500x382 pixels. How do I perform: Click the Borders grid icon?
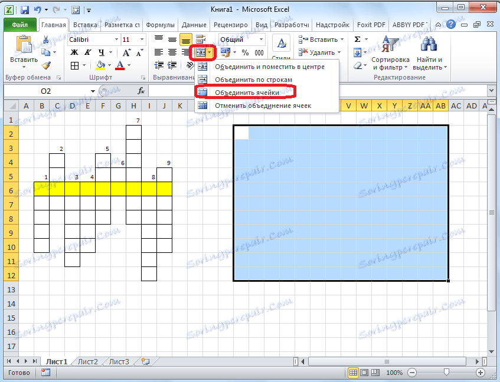pyautogui.click(x=74, y=65)
